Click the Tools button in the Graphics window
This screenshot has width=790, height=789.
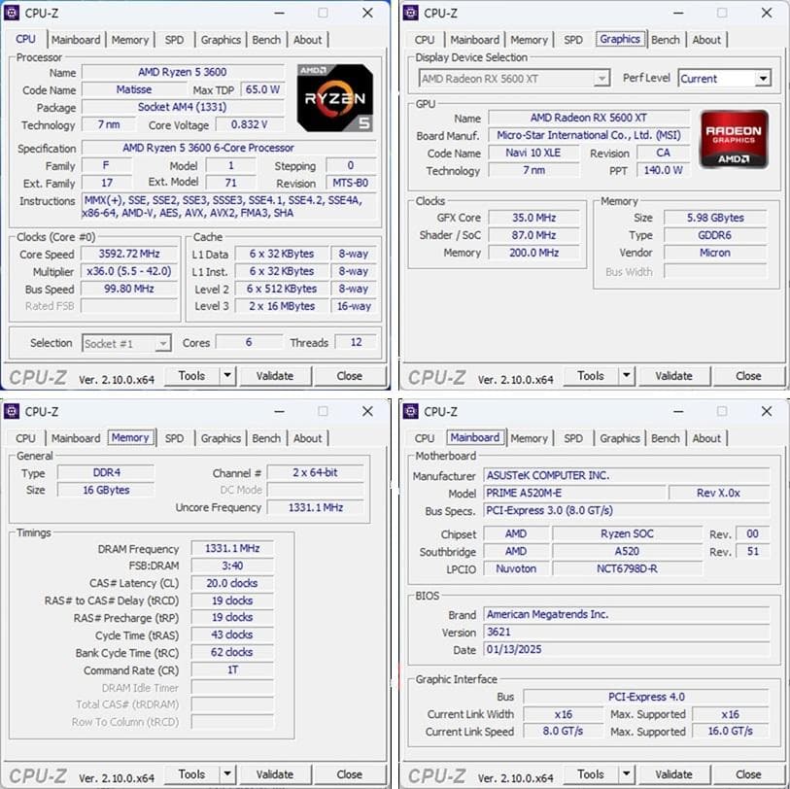point(591,376)
